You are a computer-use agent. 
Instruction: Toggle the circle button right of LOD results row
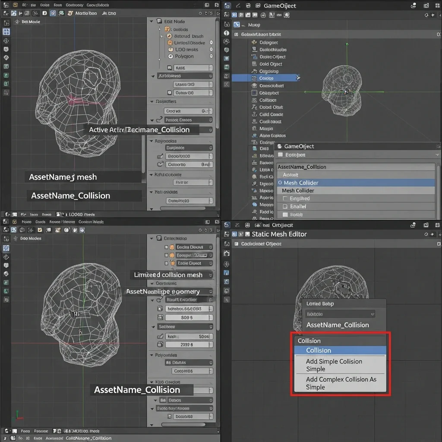(211, 50)
